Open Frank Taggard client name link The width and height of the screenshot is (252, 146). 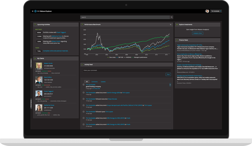click(49, 91)
